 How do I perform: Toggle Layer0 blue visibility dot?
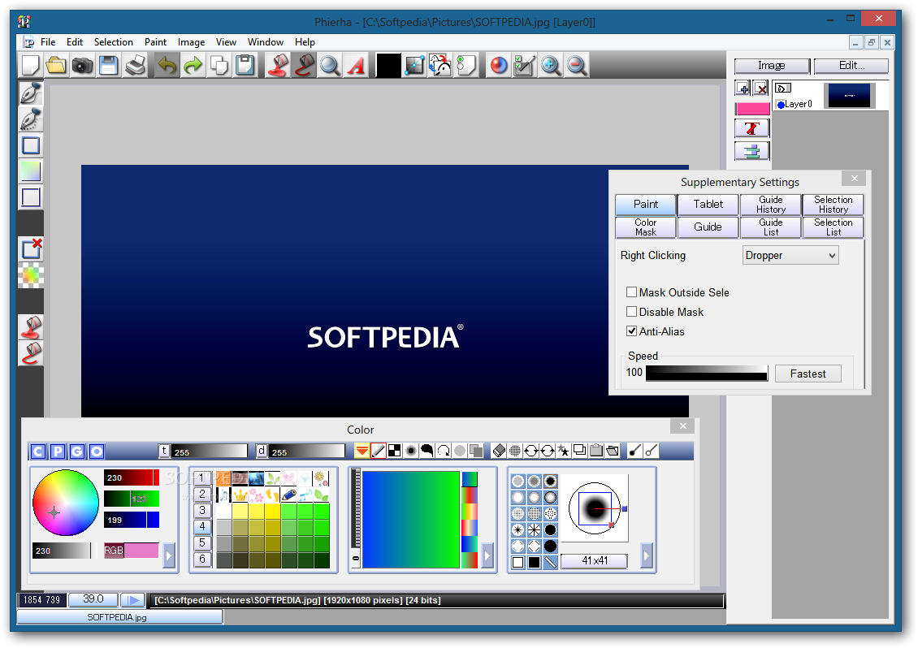coord(781,105)
